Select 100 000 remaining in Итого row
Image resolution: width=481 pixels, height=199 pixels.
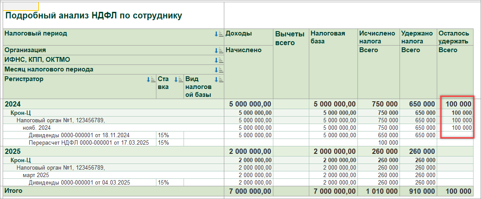pyautogui.click(x=458, y=191)
